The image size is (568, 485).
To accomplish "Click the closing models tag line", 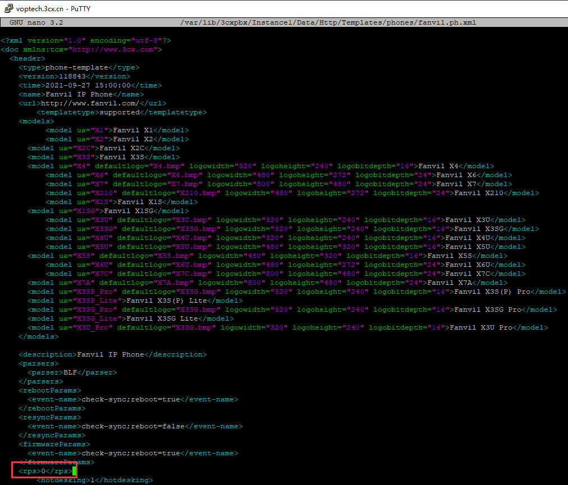I will [x=39, y=336].
